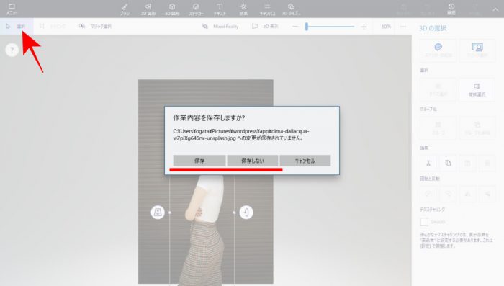Click すべて選択 select all button
504x286 pixels.
pos(438,89)
